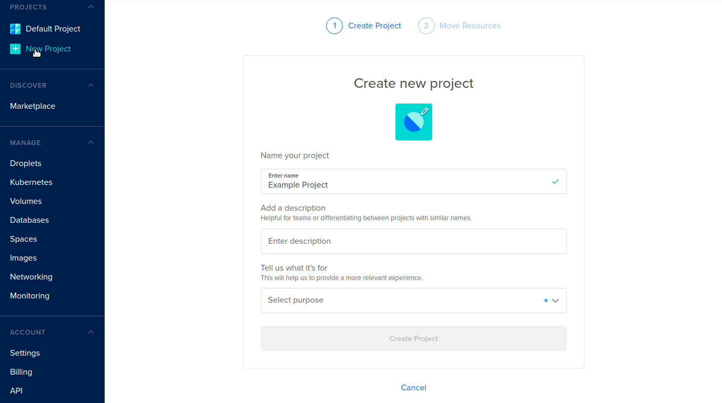Click the step 2 circle indicator
722x403 pixels.
pos(426,25)
